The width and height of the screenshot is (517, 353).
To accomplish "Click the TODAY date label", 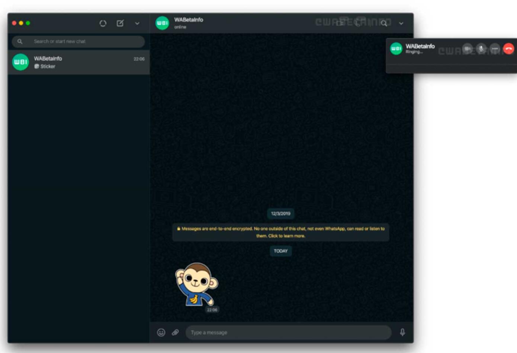I will [x=281, y=251].
